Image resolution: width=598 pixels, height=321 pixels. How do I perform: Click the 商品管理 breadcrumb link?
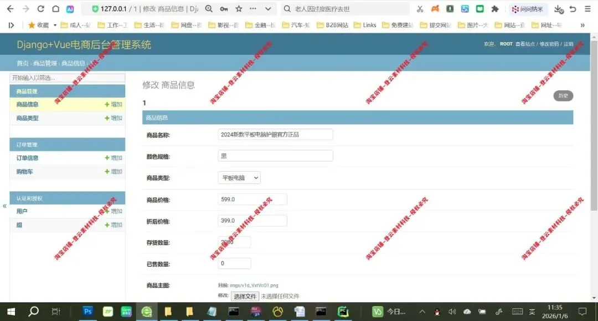[45, 63]
